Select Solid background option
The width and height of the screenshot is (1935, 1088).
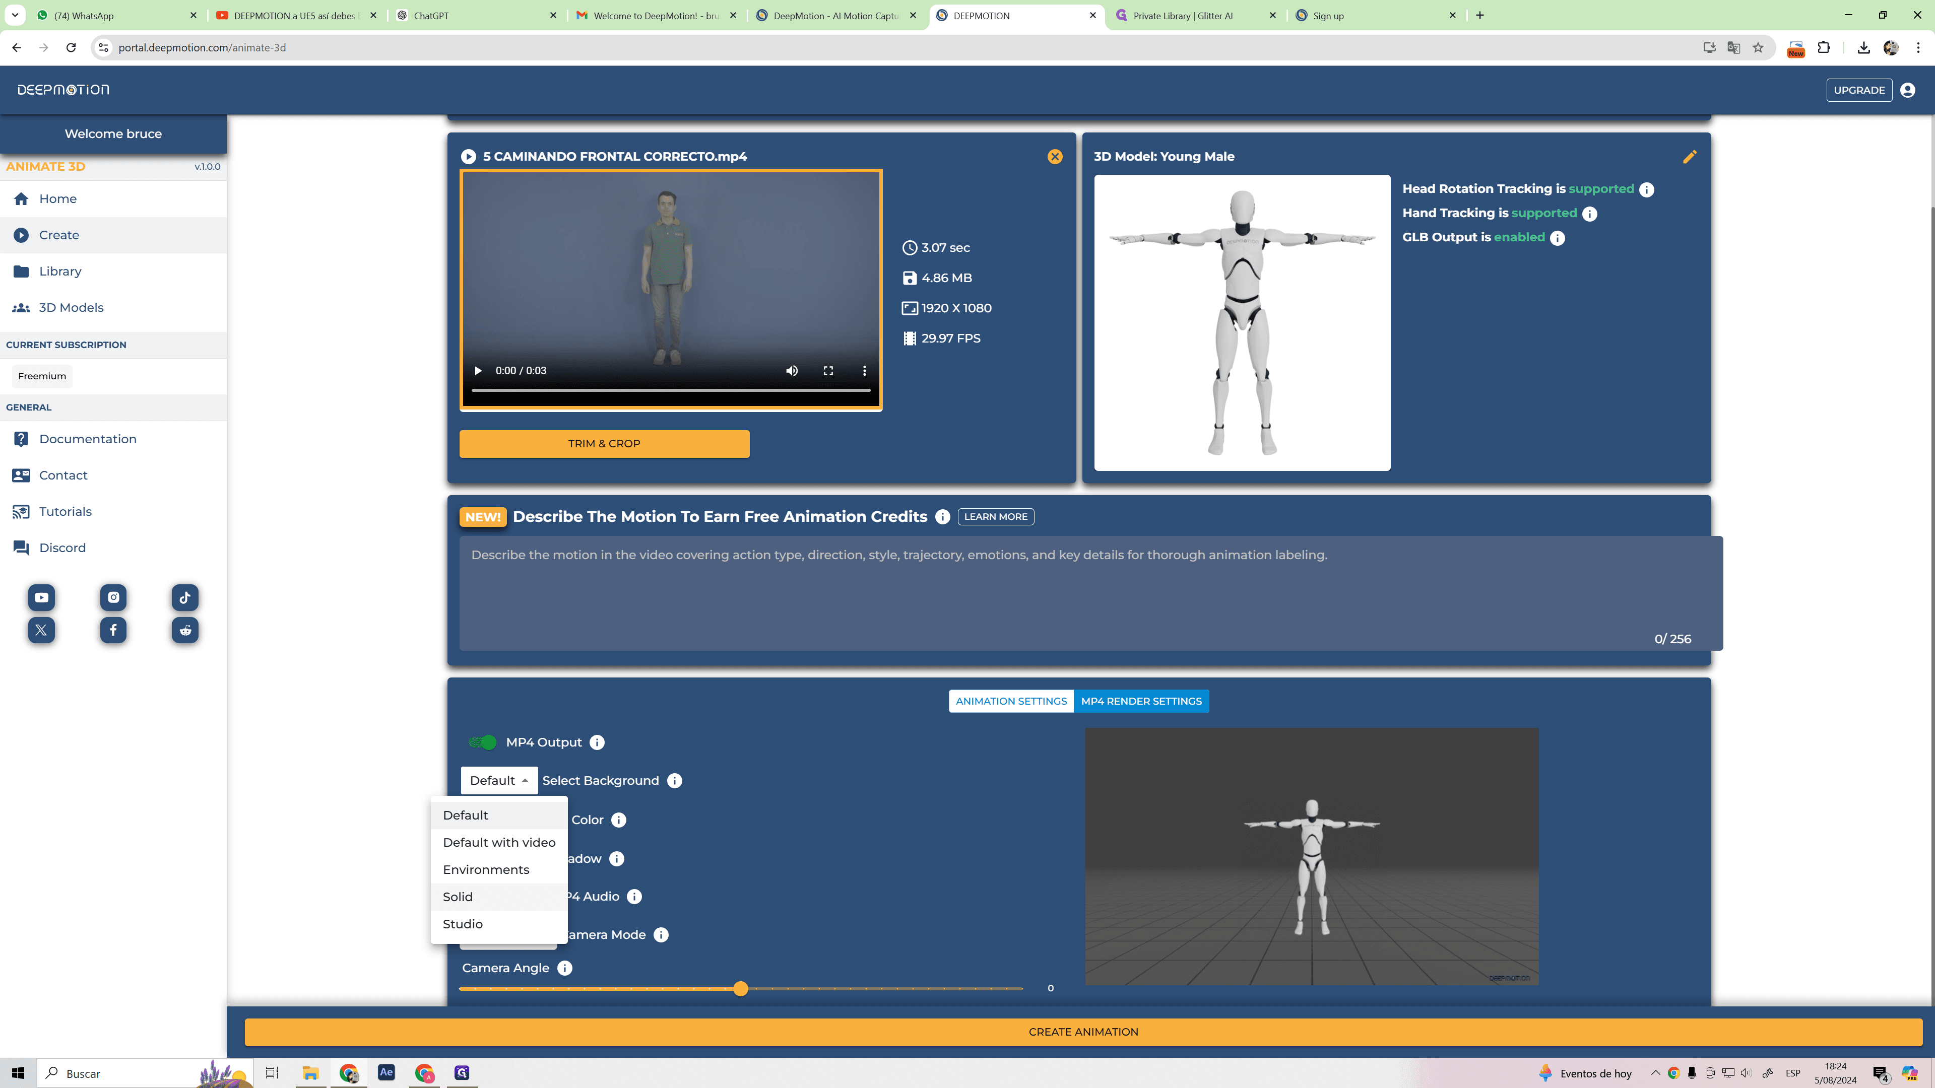point(499,897)
